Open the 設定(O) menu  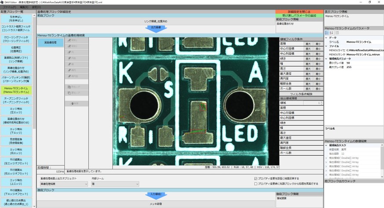coord(36,7)
